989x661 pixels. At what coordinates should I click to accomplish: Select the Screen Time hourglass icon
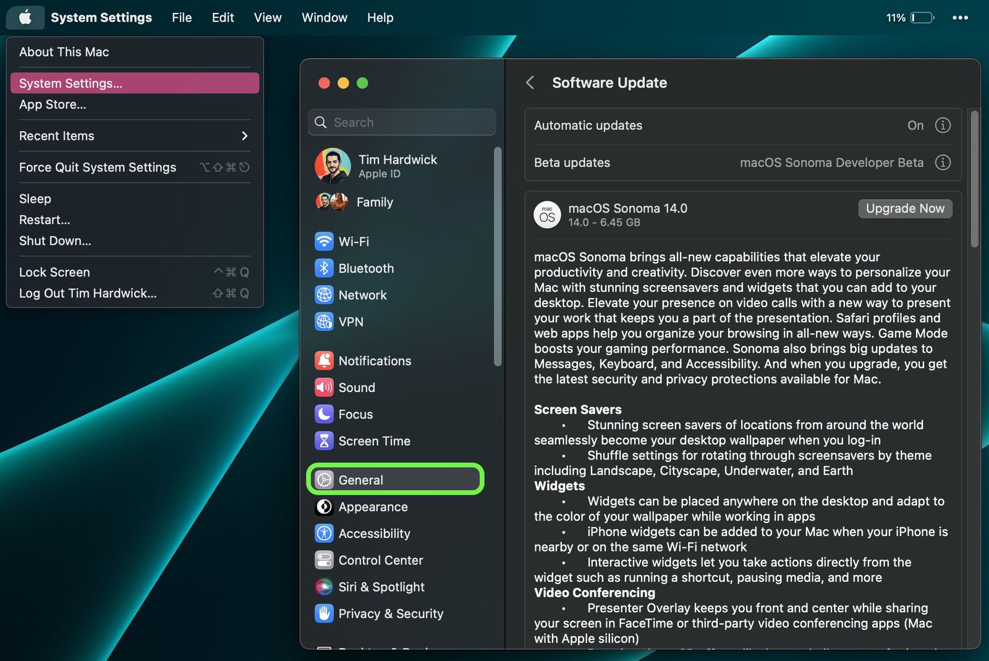tap(324, 441)
